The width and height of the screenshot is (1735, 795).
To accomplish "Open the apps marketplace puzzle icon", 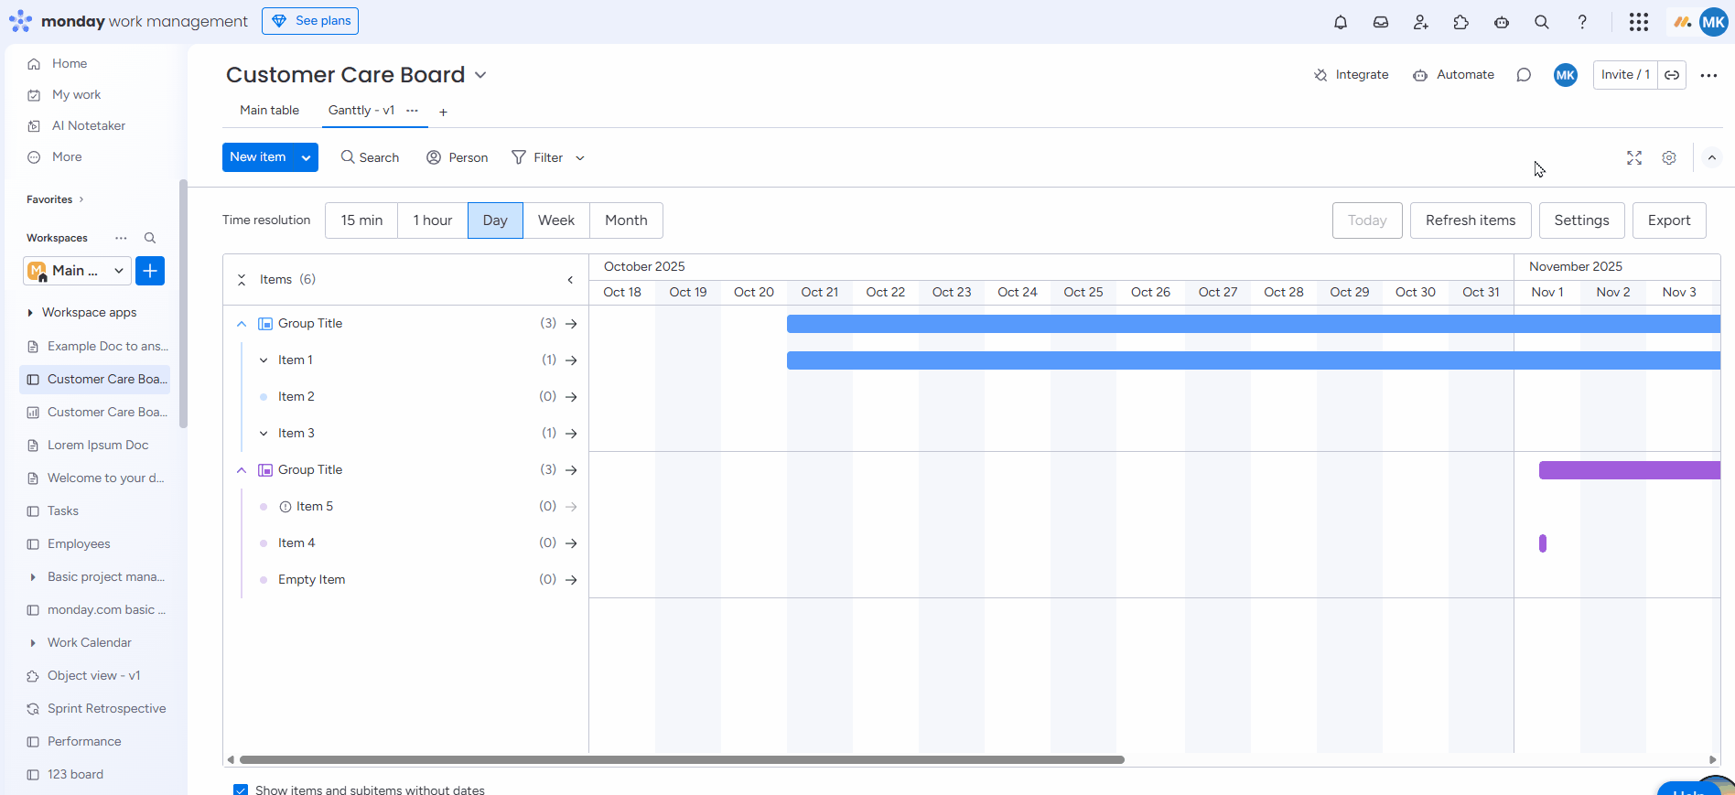I will (1461, 22).
